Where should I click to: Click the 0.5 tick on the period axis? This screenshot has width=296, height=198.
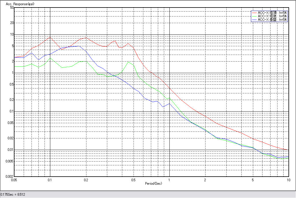(x=133, y=180)
